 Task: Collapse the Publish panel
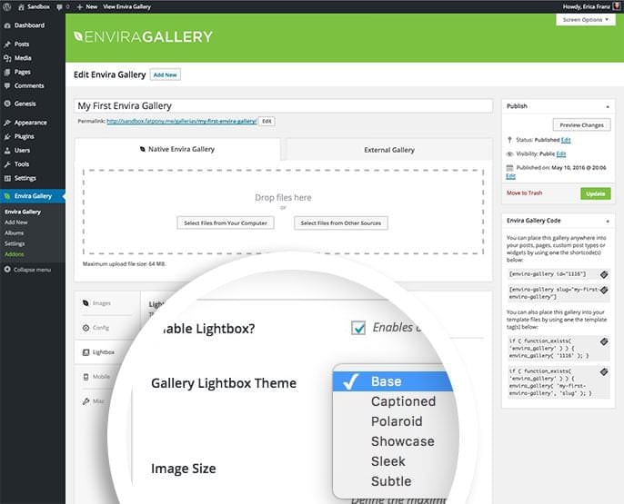[x=608, y=106]
